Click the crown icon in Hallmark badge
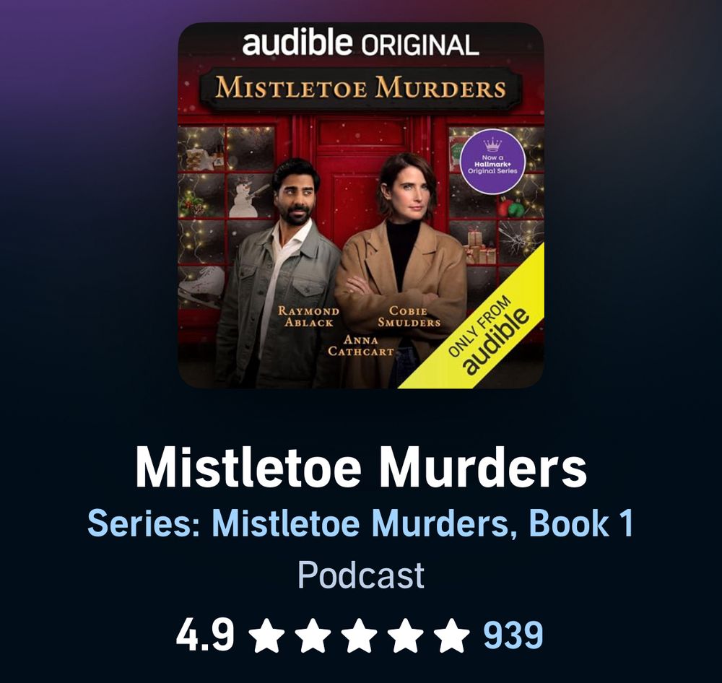The height and width of the screenshot is (683, 722). pyautogui.click(x=492, y=144)
